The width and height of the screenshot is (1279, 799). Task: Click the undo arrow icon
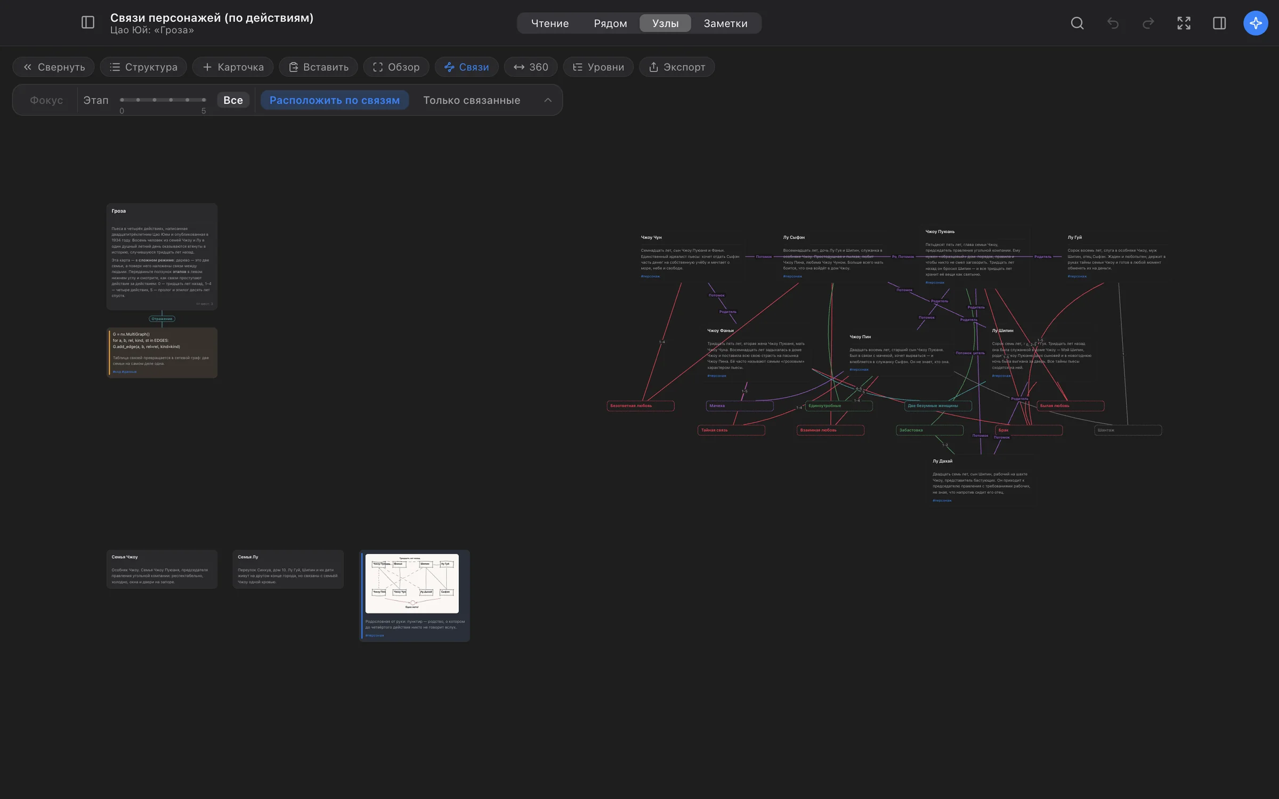(x=1113, y=23)
